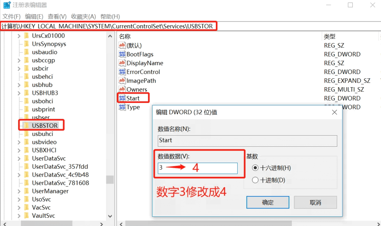
Task: Click the Start DWORD value icon
Action: point(122,98)
